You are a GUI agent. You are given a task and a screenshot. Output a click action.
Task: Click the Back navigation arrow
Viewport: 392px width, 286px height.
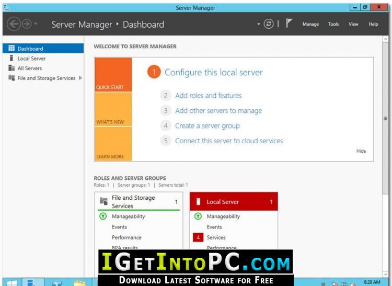(14, 24)
